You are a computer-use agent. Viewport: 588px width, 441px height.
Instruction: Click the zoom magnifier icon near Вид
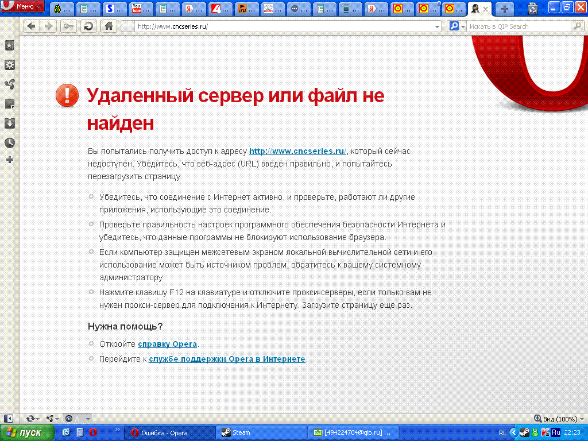[537, 419]
